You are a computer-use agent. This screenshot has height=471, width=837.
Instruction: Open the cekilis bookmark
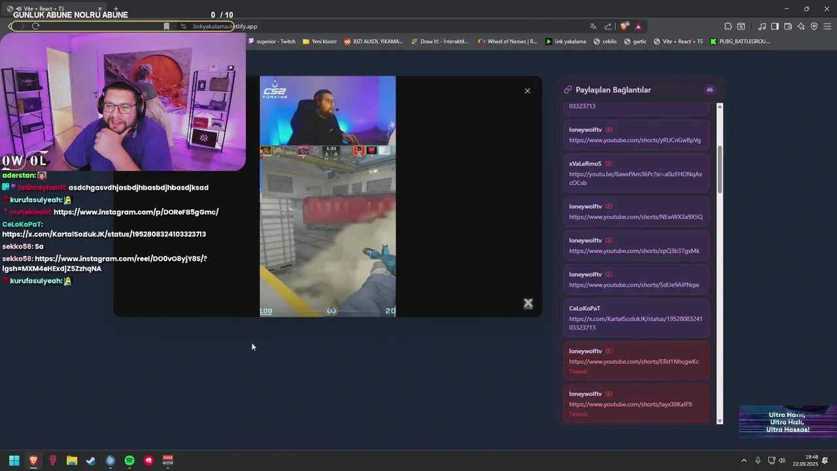click(605, 41)
